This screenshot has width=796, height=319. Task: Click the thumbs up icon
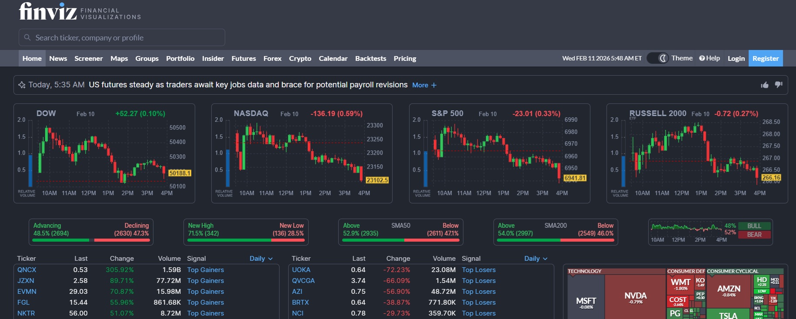click(764, 85)
